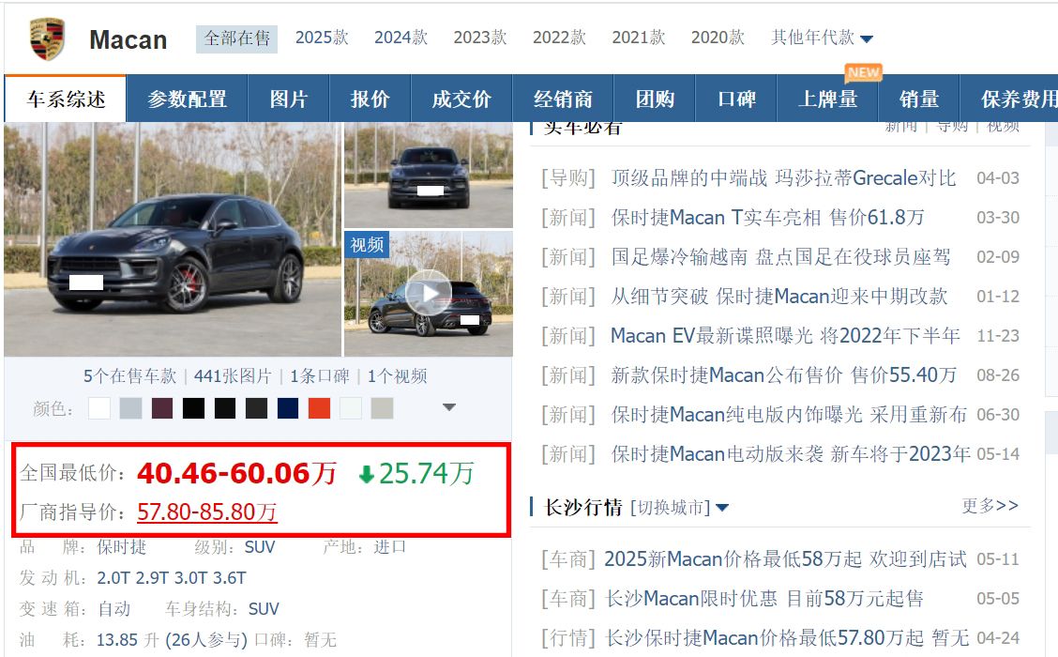Open the 保时捷Macan电动版来袭 news article

(x=791, y=453)
